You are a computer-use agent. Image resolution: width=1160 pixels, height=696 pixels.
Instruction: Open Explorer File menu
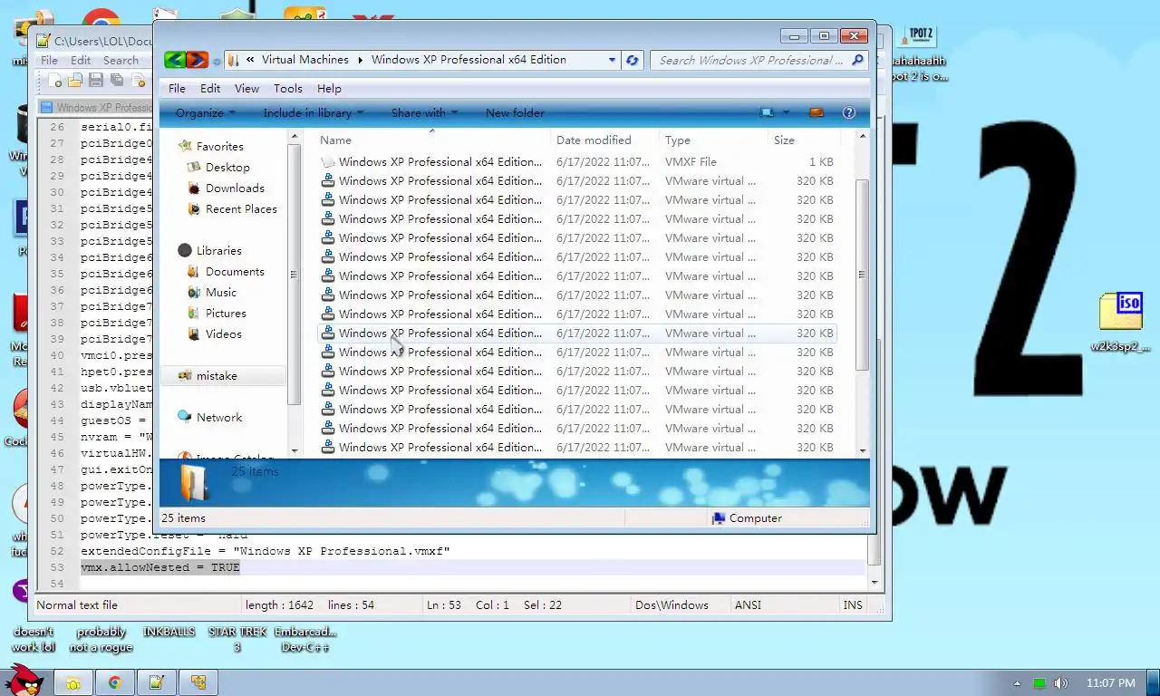[177, 89]
